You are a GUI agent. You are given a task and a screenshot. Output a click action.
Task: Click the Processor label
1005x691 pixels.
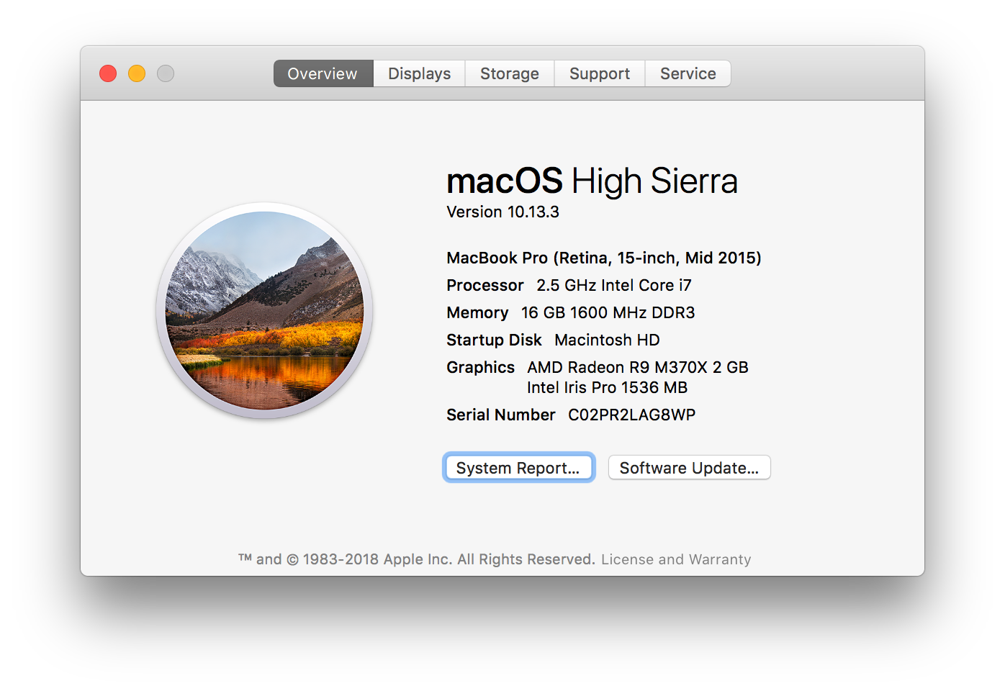click(485, 285)
